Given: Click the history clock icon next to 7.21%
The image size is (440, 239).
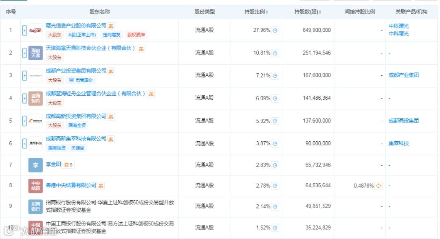Looking at the screenshot, I should [275, 75].
